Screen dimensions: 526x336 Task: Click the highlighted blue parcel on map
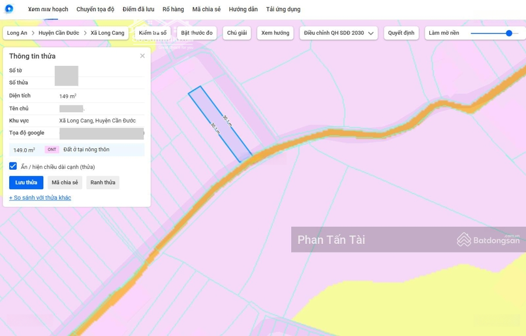[220, 124]
